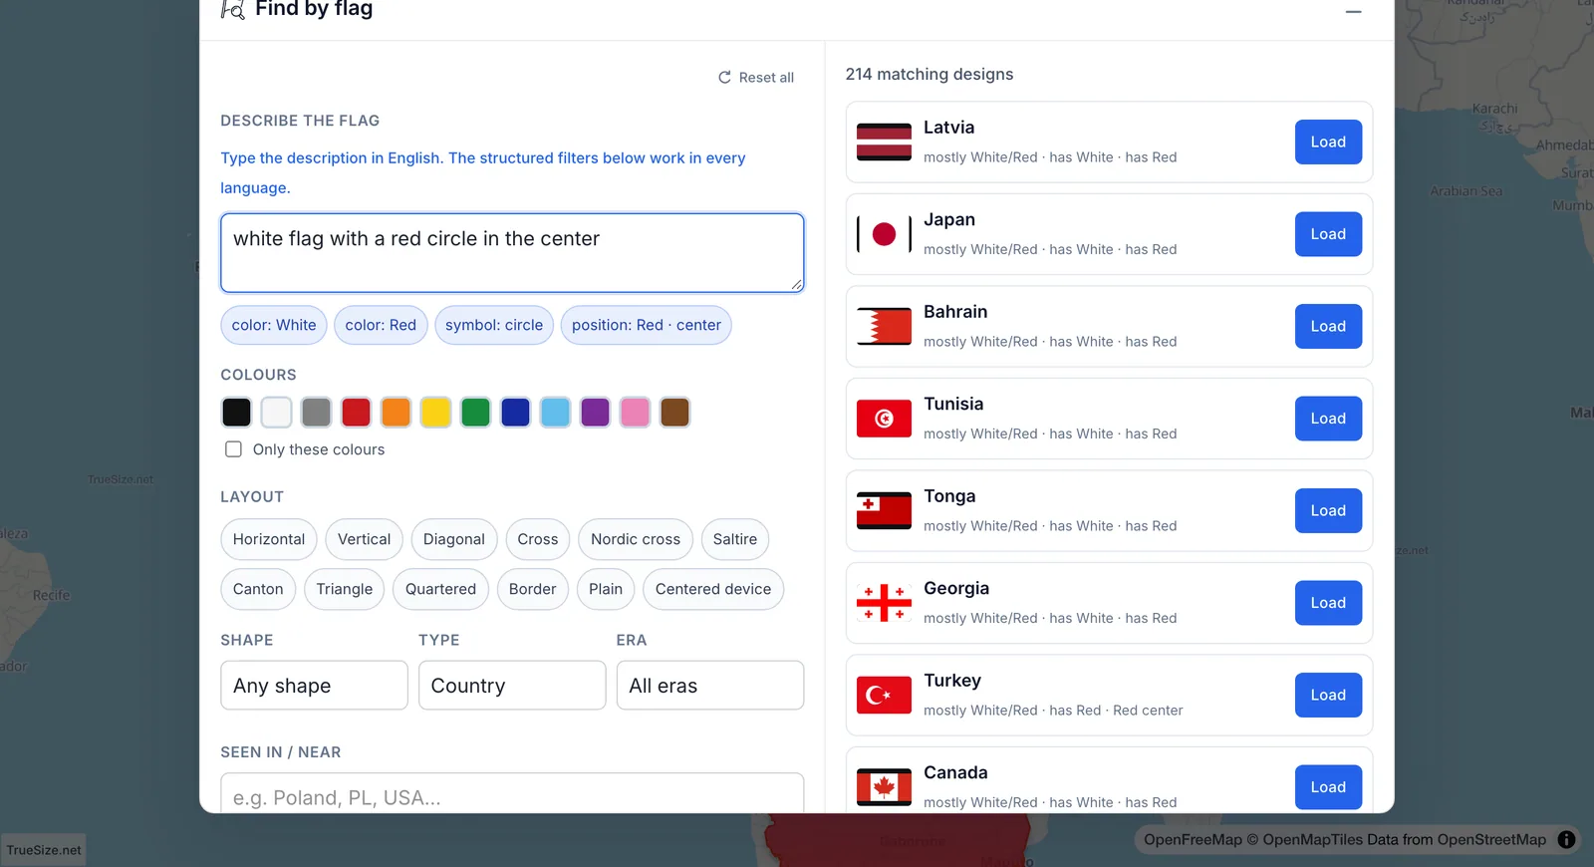Remove the color: White filter chip
1594x867 pixels.
[x=274, y=325]
